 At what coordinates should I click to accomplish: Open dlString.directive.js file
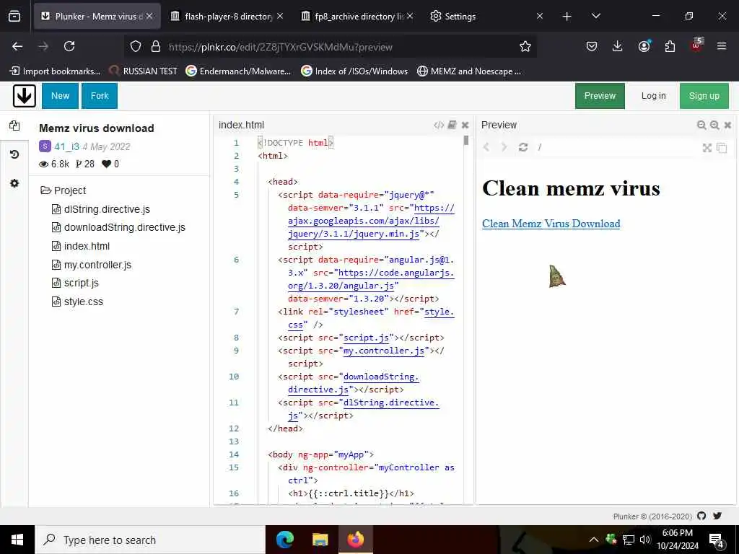click(101, 209)
